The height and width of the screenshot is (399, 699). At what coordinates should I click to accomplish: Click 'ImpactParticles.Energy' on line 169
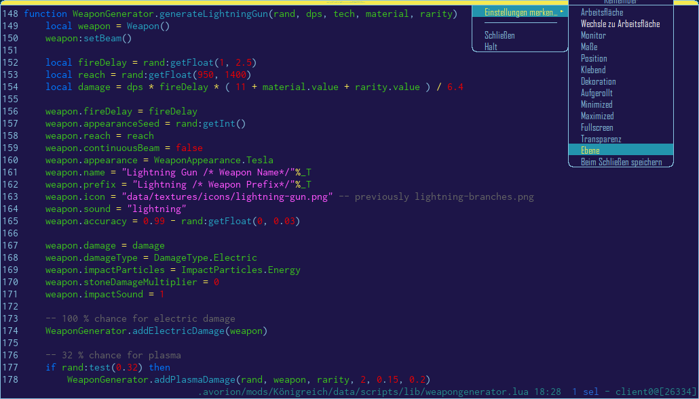[241, 270]
